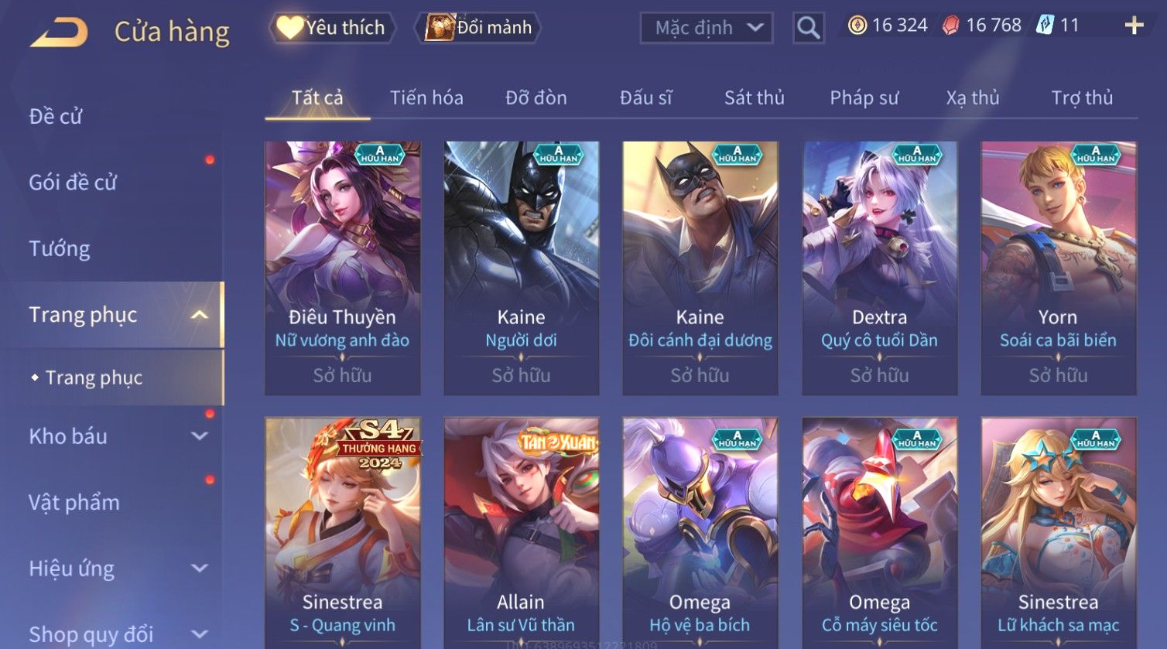Switch to the Tiến hóa tab
The image size is (1167, 649).
(x=426, y=98)
